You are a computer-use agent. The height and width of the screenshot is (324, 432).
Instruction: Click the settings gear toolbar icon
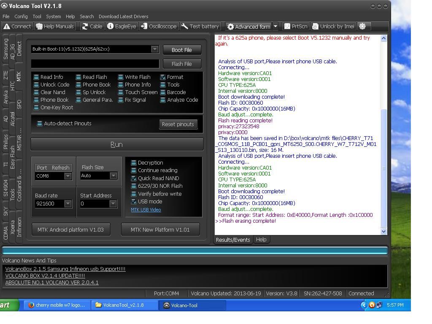(362, 26)
